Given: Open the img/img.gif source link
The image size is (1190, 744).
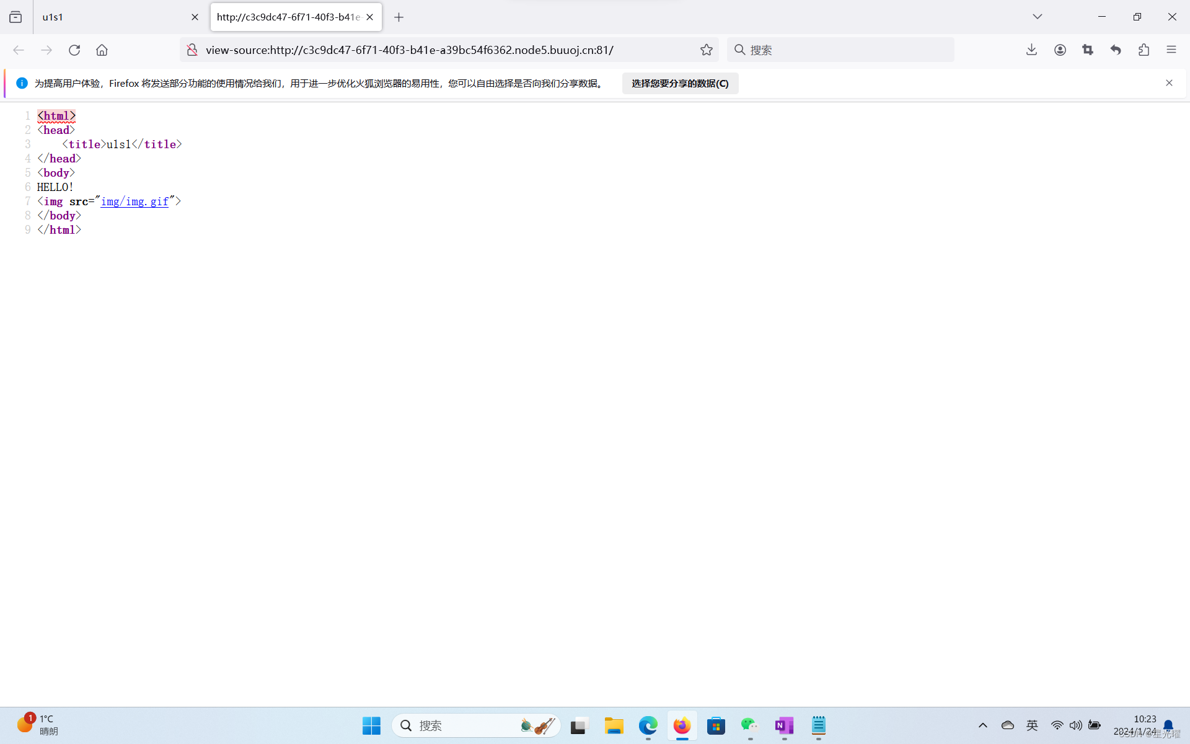Looking at the screenshot, I should click(135, 201).
